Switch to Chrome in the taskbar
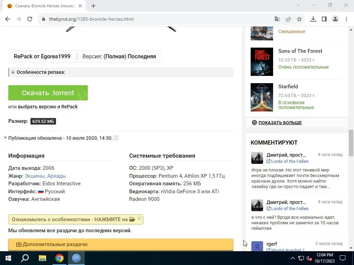 59,258
